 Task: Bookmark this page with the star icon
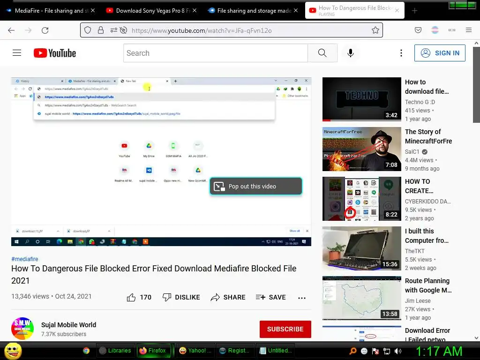tap(375, 30)
